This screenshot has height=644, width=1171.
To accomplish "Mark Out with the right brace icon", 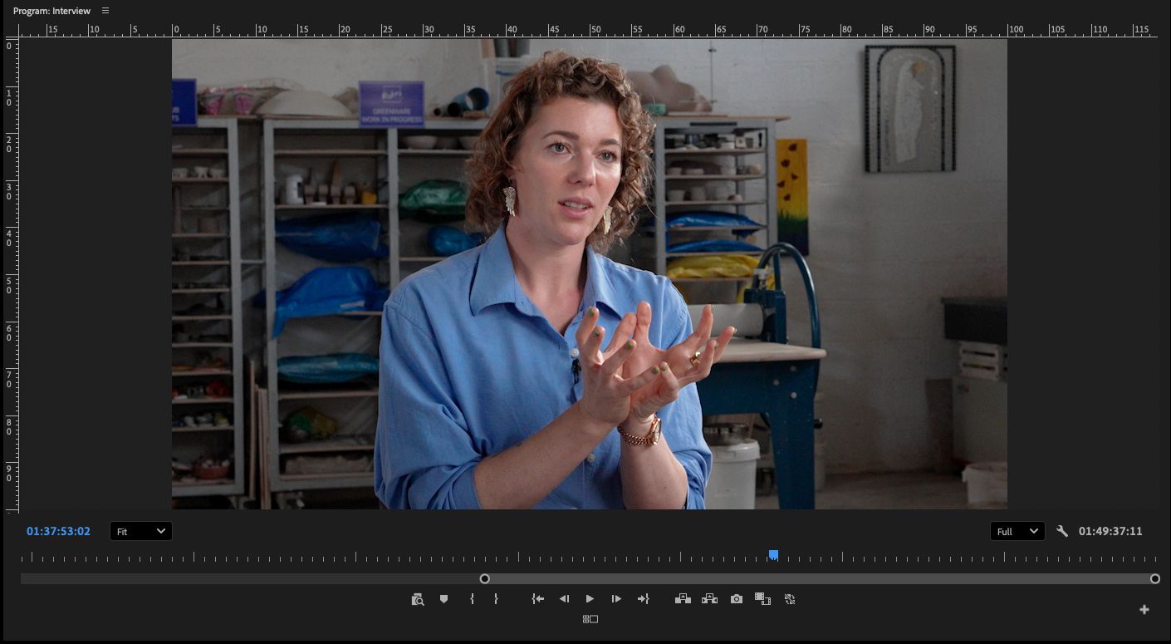I will point(496,598).
